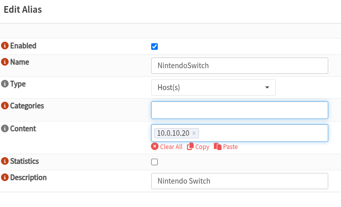The height and width of the screenshot is (207, 341).
Task: Select the 10.0.10.20 content tag text
Action: coord(173,133)
